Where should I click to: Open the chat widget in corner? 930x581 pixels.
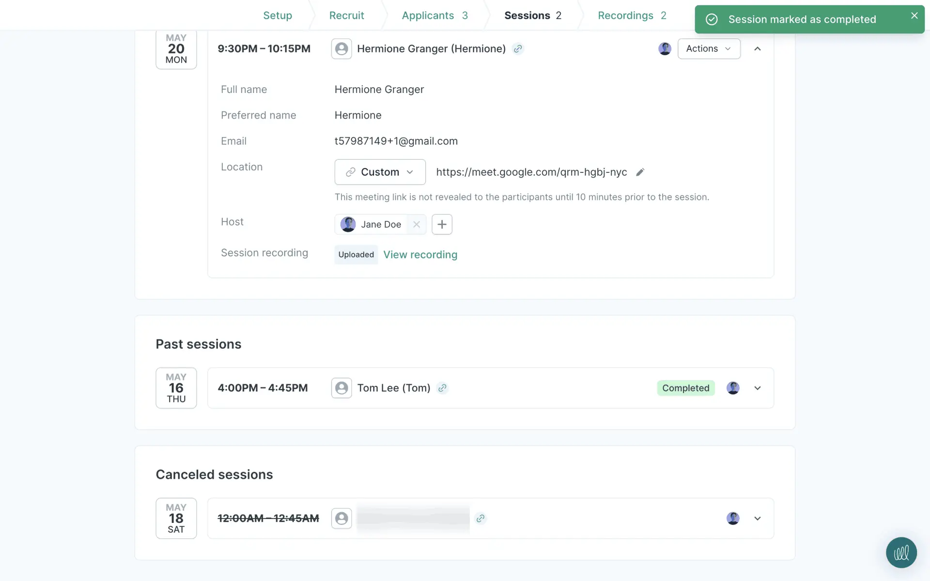[901, 552]
